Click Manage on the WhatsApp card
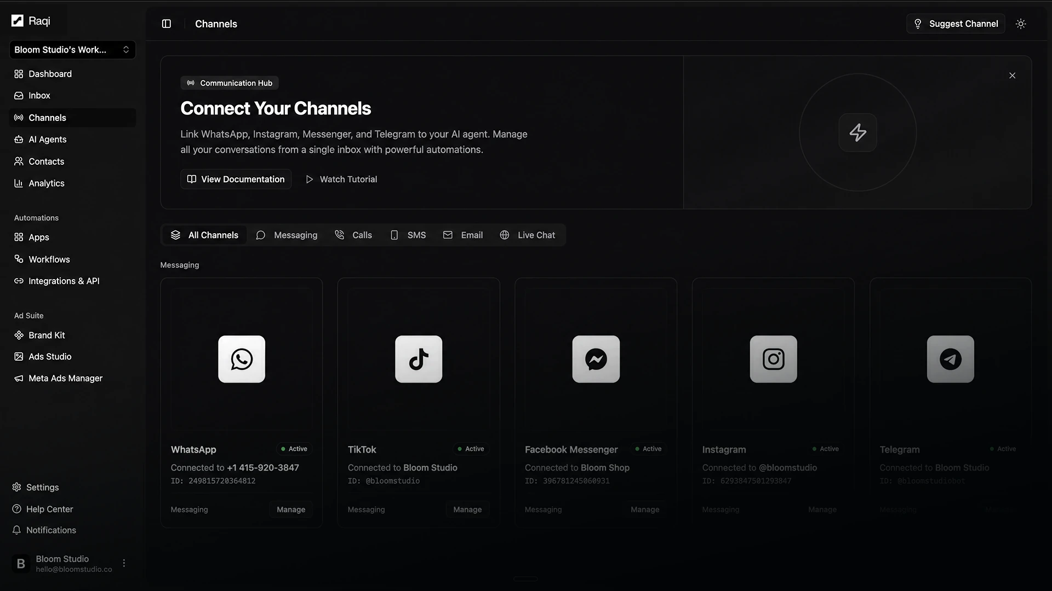Screen dimensions: 1052x591 (x=291, y=509)
